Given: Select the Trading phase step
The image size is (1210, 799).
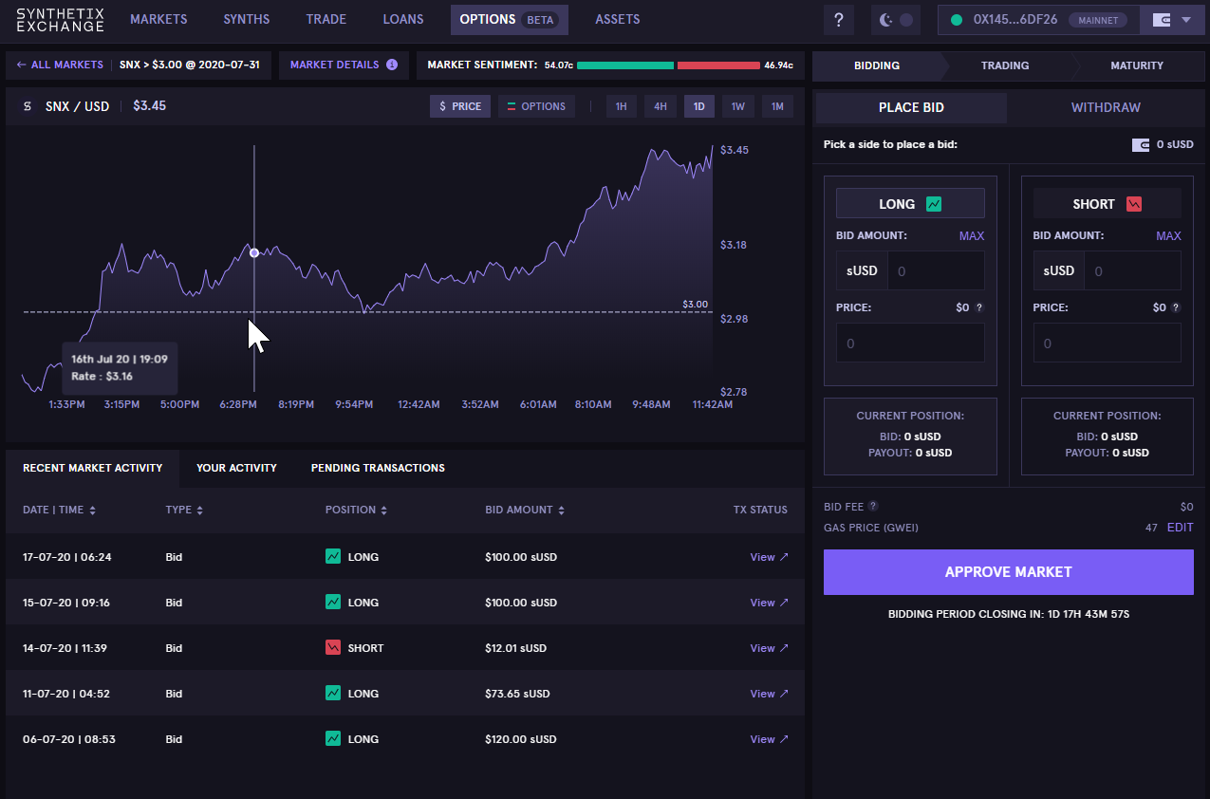Looking at the screenshot, I should pyautogui.click(x=1005, y=65).
